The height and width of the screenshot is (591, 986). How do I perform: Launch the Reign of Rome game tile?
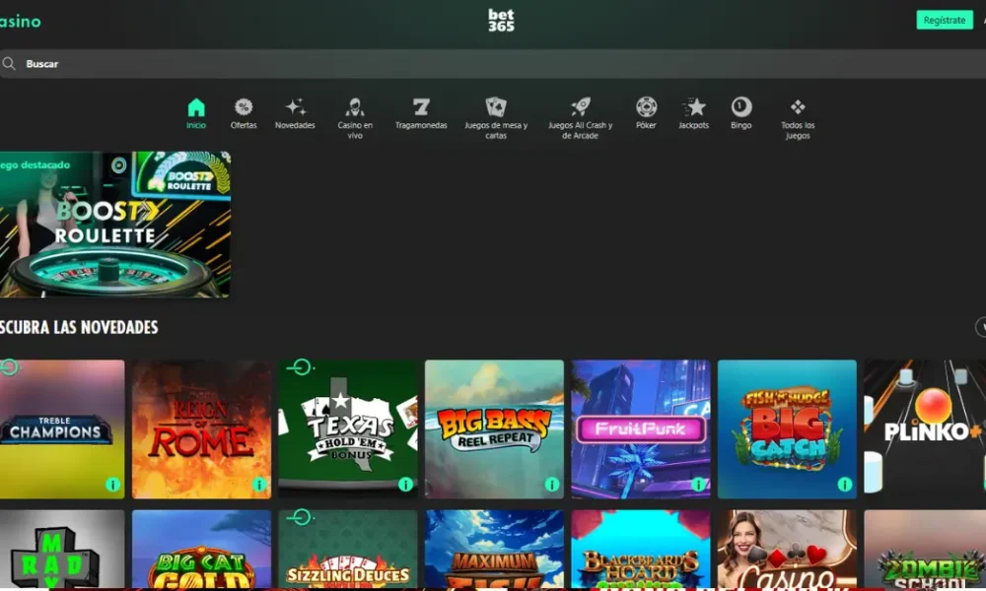[202, 428]
